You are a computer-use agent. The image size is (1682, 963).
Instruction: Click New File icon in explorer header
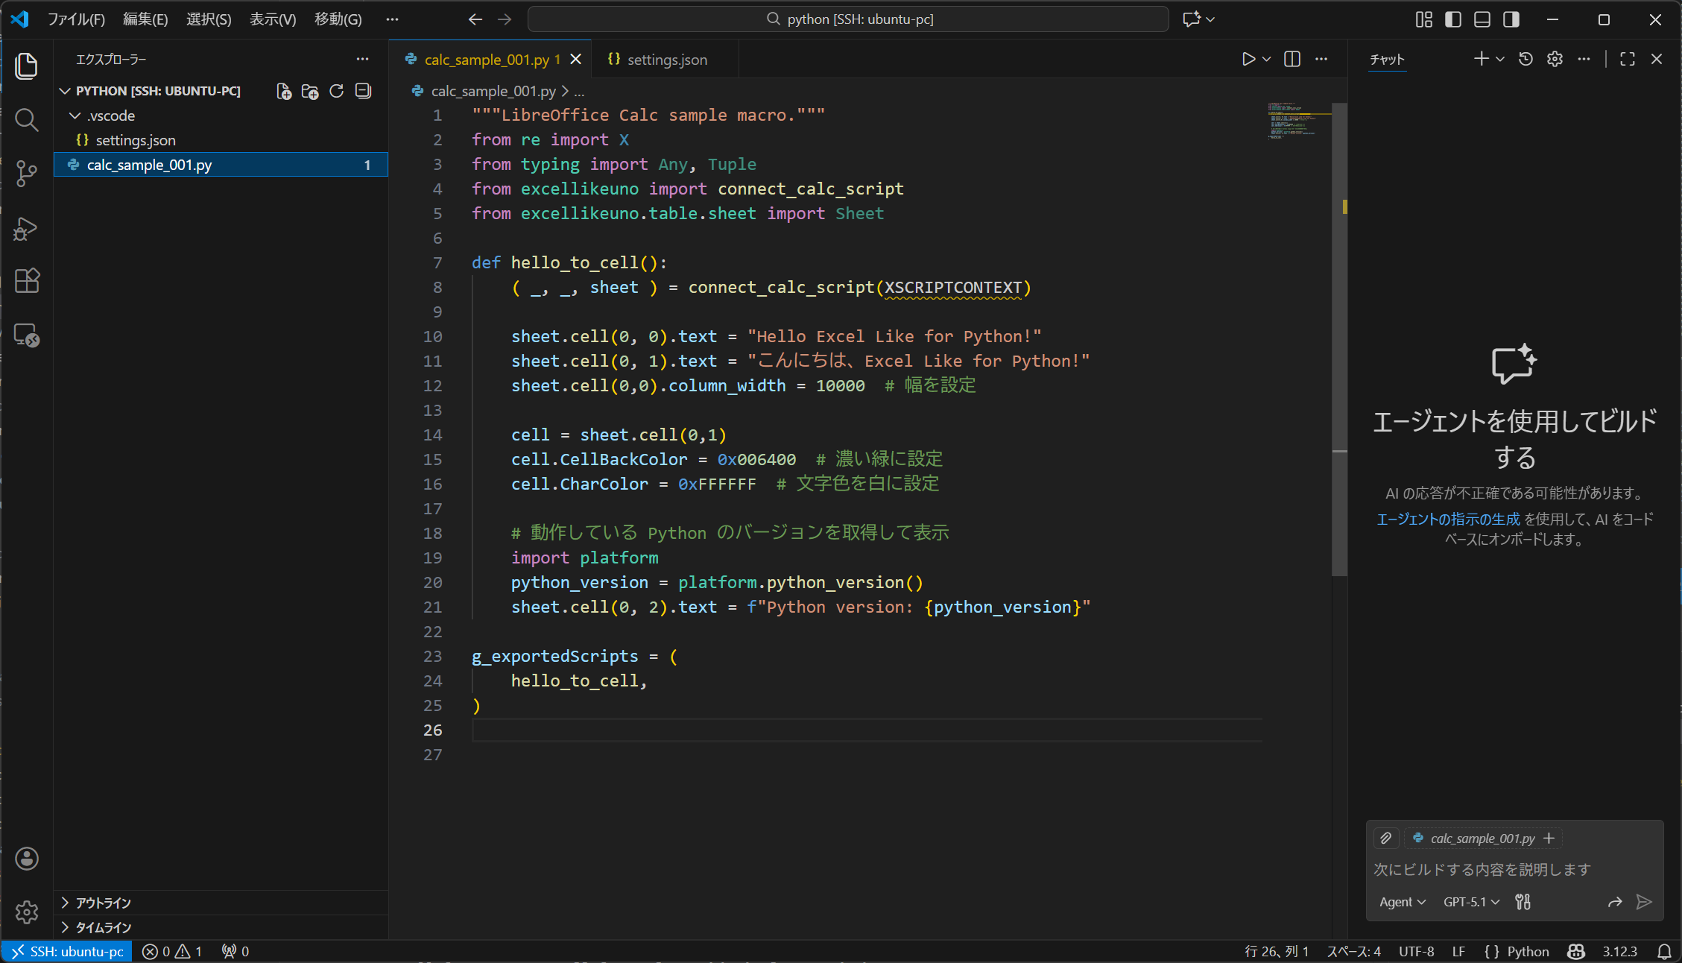pyautogui.click(x=283, y=91)
